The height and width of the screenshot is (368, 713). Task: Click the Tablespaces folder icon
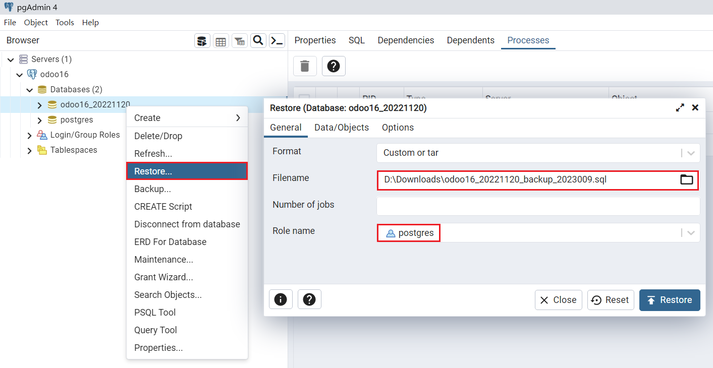coord(42,150)
